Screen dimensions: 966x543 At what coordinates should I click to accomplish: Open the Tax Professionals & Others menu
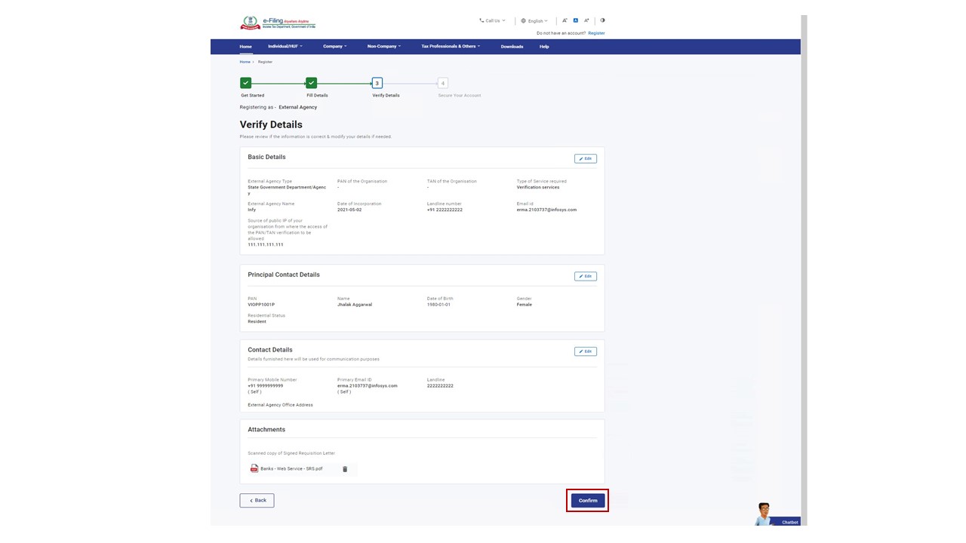pyautogui.click(x=450, y=47)
